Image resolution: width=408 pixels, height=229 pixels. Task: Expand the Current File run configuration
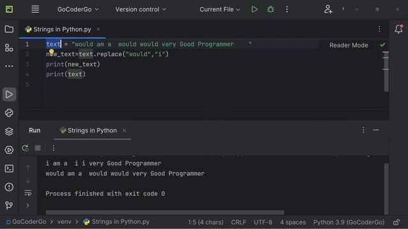pyautogui.click(x=219, y=10)
